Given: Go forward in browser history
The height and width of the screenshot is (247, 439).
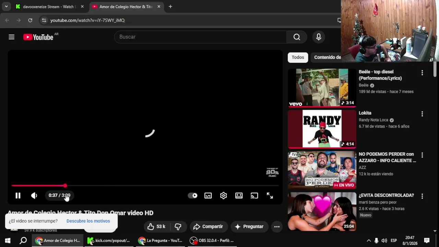Looking at the screenshot, I should (19, 20).
